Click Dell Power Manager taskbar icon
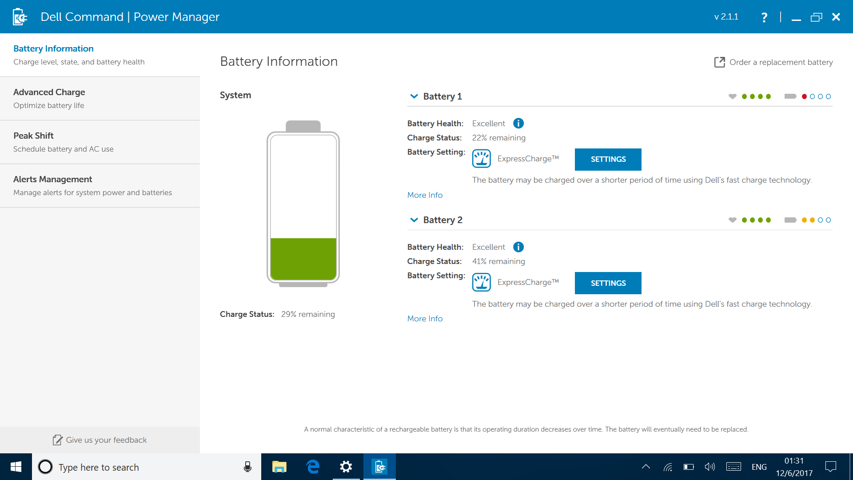The image size is (853, 480). tap(379, 467)
